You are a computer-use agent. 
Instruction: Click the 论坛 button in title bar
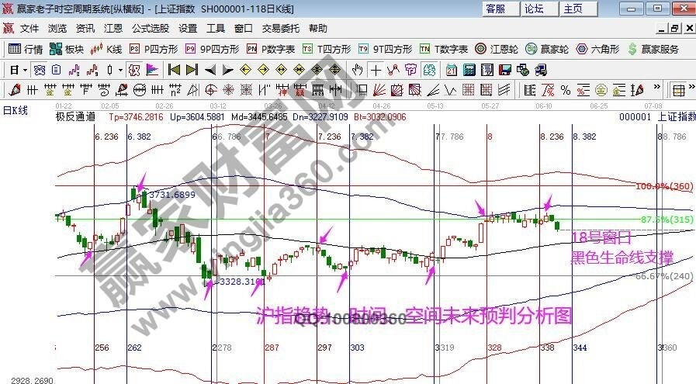538,9
